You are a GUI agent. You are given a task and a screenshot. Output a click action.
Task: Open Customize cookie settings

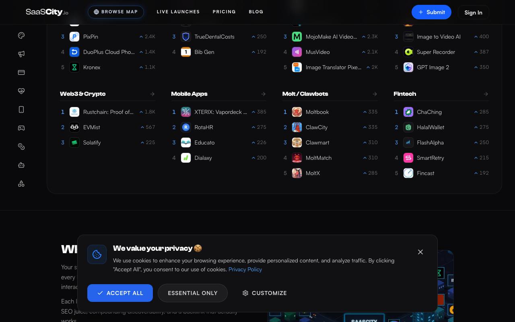coord(264,293)
